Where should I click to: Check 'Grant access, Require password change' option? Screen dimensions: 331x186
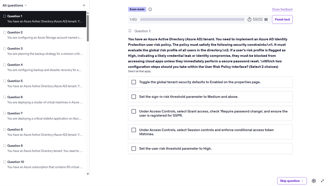click(x=134, y=111)
